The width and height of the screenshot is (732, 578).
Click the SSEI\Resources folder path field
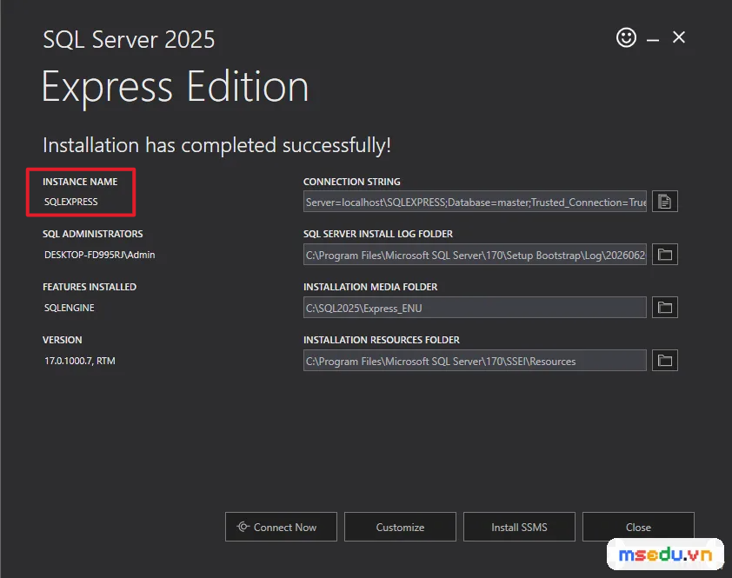point(475,361)
